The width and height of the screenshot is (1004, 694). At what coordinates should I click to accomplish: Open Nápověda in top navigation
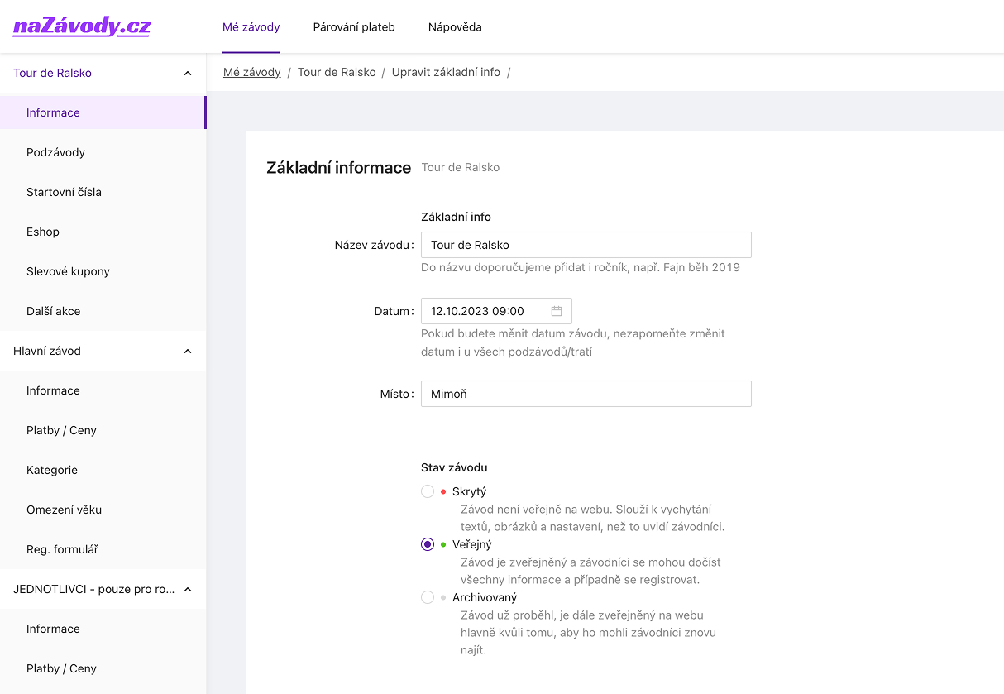(x=455, y=27)
